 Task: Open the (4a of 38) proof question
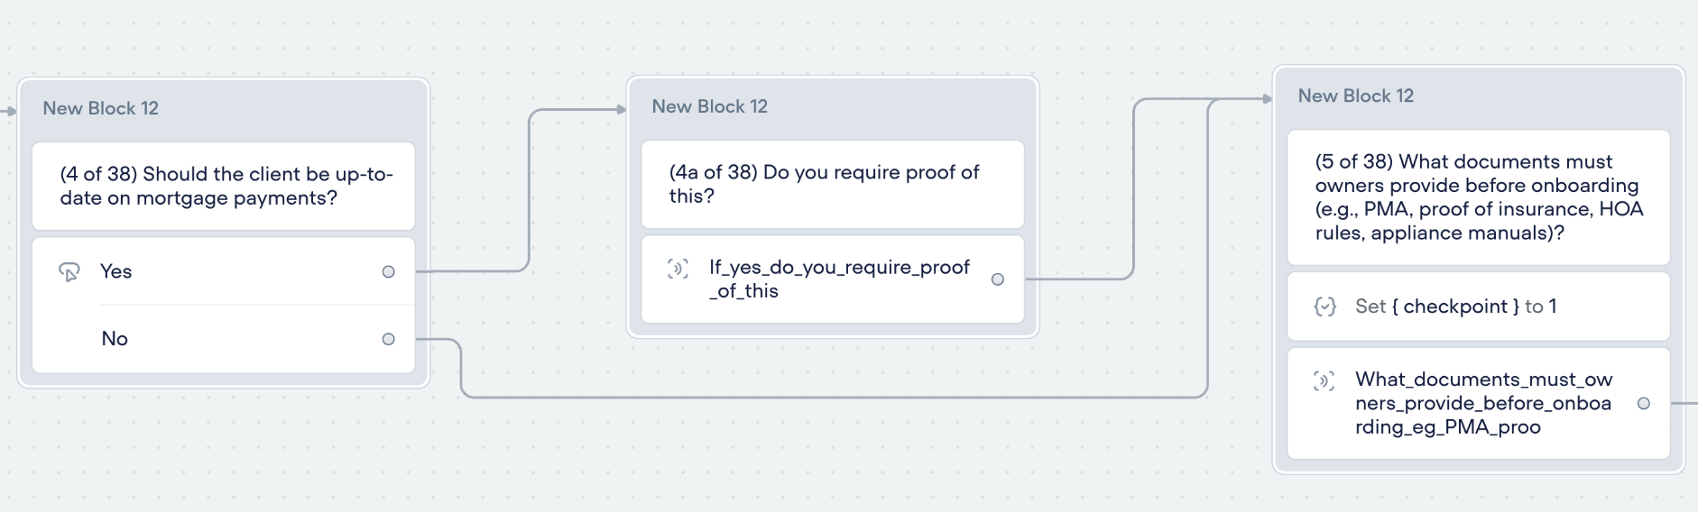coord(833,184)
